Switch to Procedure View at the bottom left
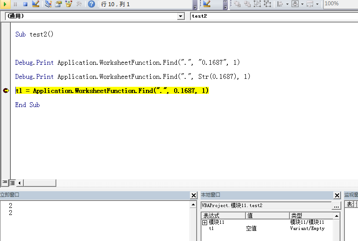This screenshot has height=241, width=358. tap(4, 182)
